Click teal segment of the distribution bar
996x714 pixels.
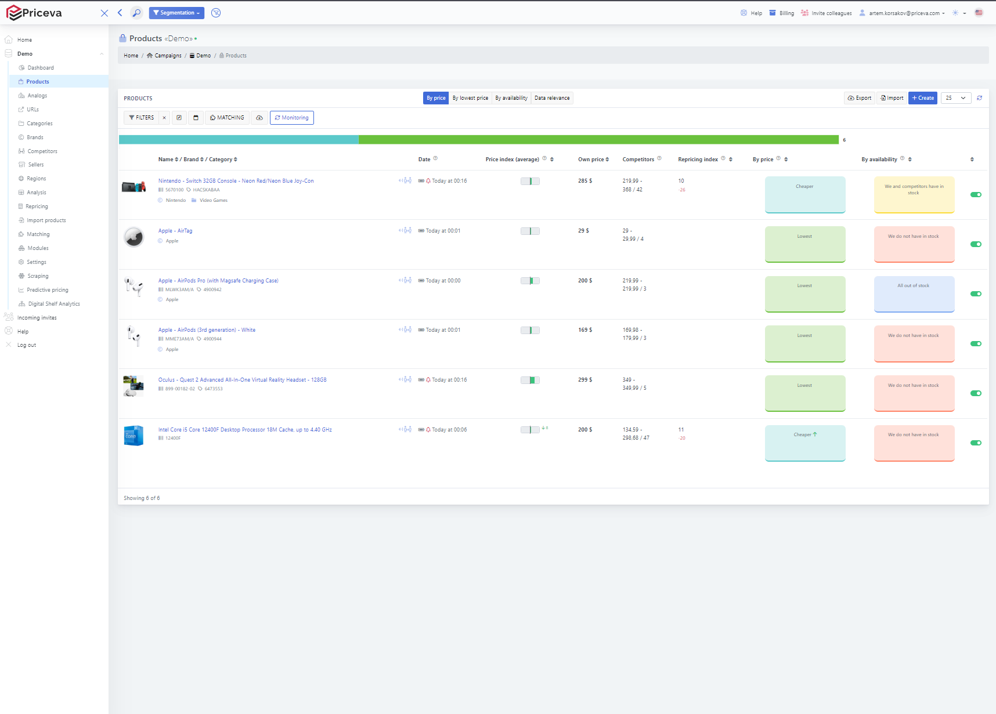pyautogui.click(x=239, y=140)
